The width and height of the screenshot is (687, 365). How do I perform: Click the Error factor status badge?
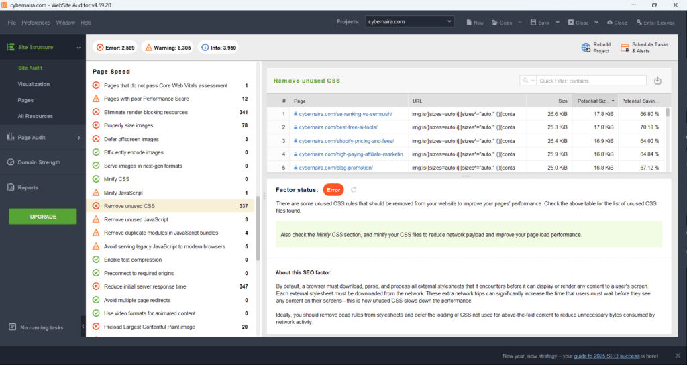[333, 190]
